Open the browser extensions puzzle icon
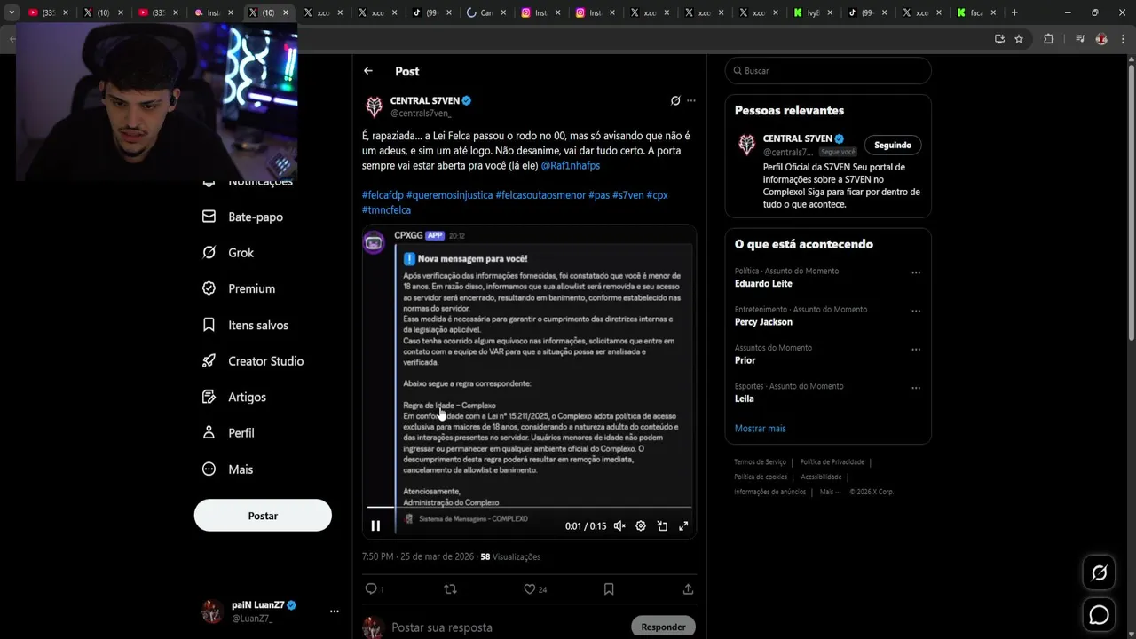Viewport: 1136px width, 639px height. pyautogui.click(x=1048, y=39)
